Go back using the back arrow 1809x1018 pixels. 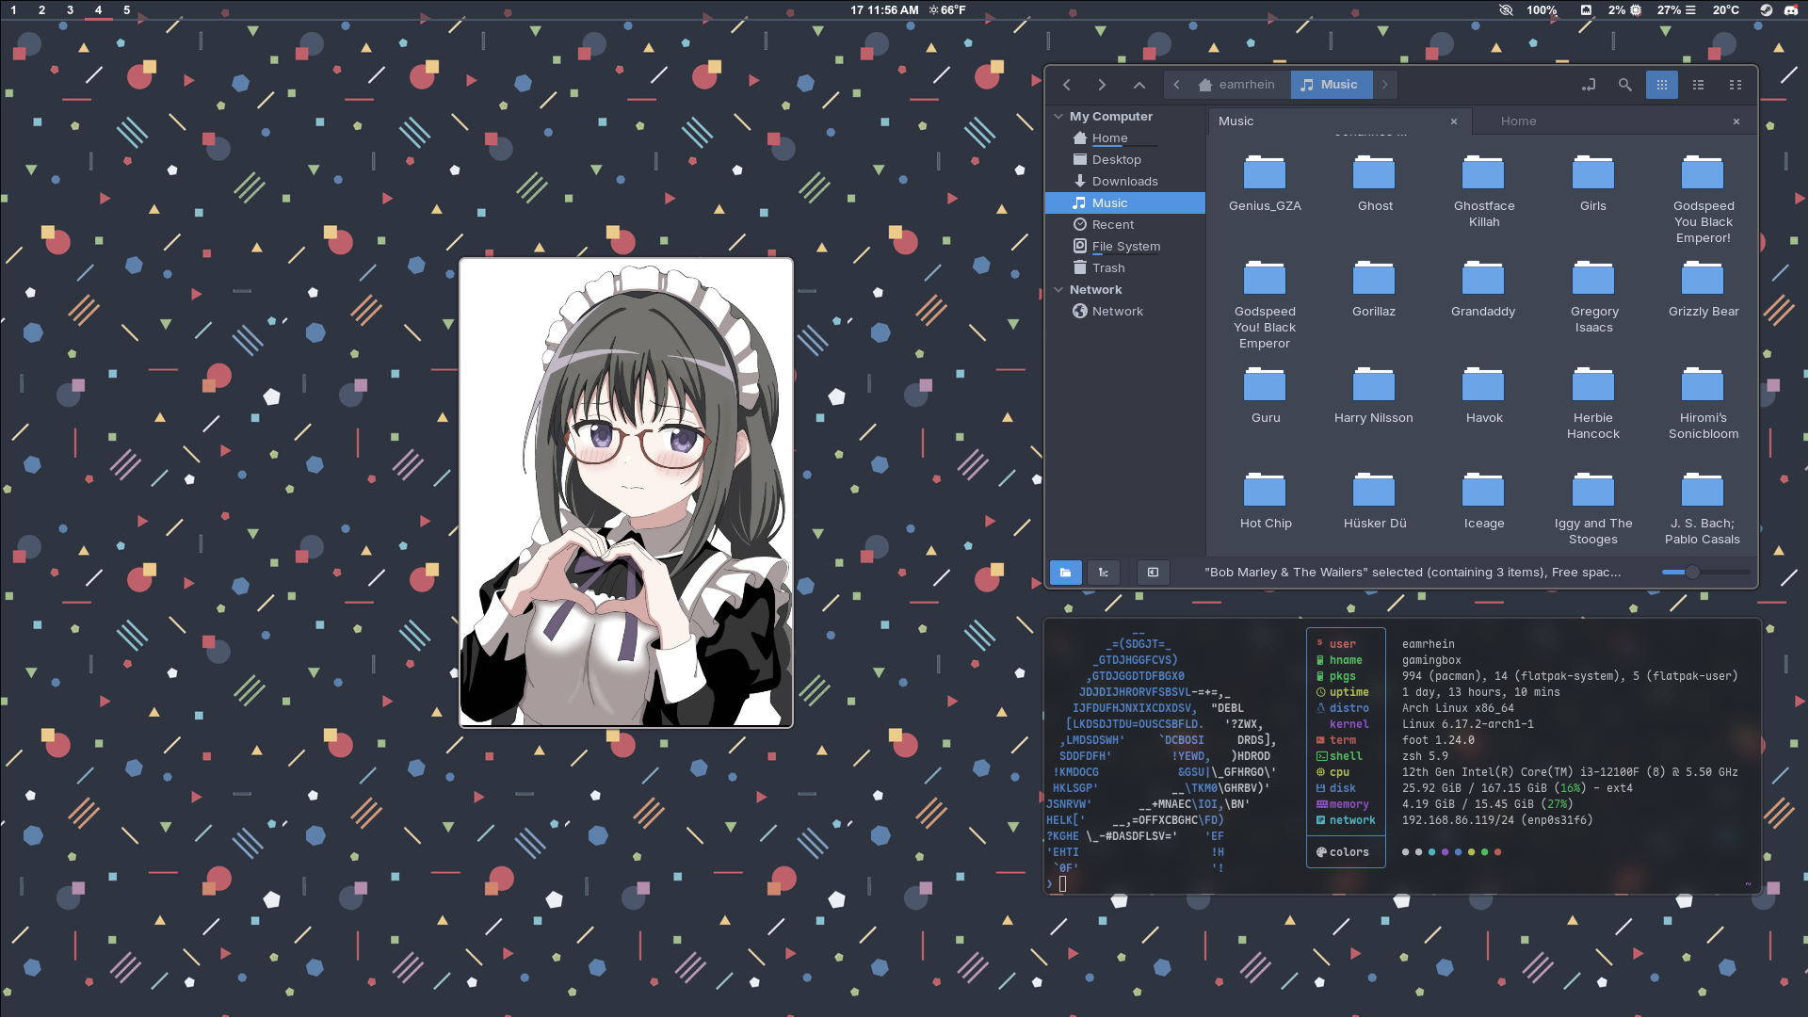(1067, 85)
